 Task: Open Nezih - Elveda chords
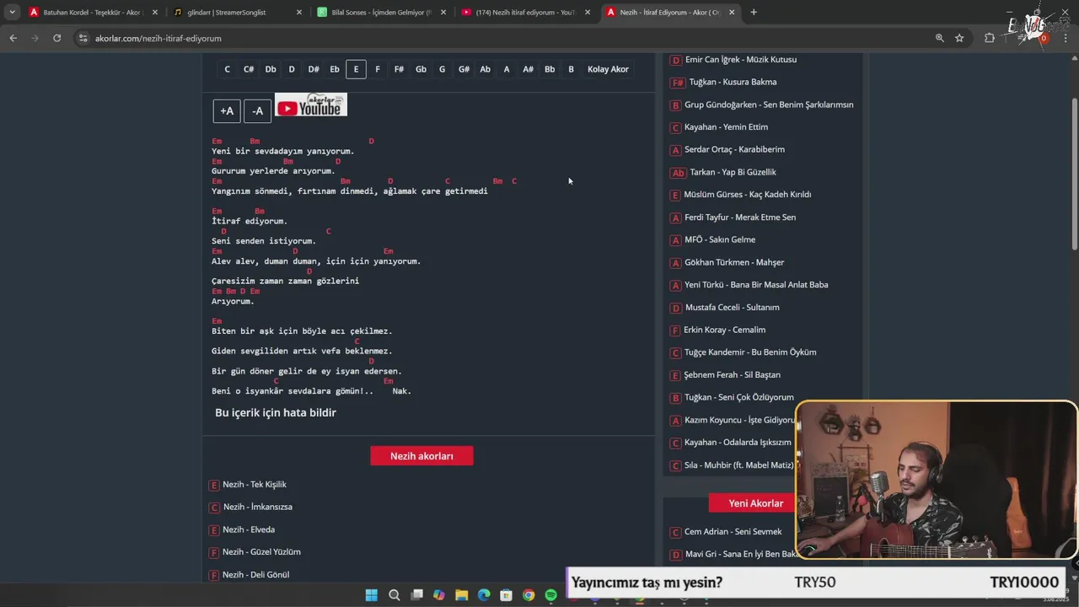(249, 529)
